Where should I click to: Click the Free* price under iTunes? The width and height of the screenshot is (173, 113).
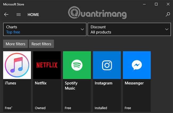[9, 108]
